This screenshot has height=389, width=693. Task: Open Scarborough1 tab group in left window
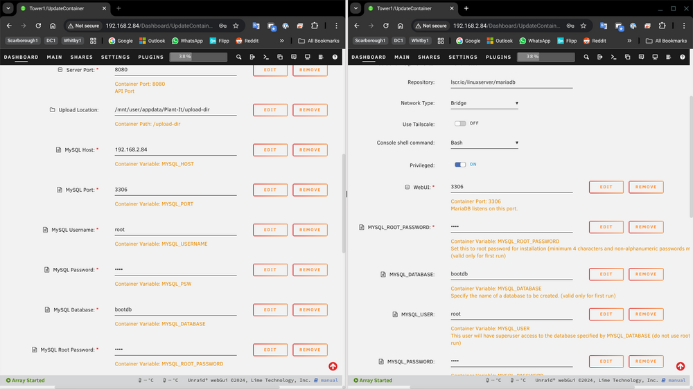click(x=23, y=41)
